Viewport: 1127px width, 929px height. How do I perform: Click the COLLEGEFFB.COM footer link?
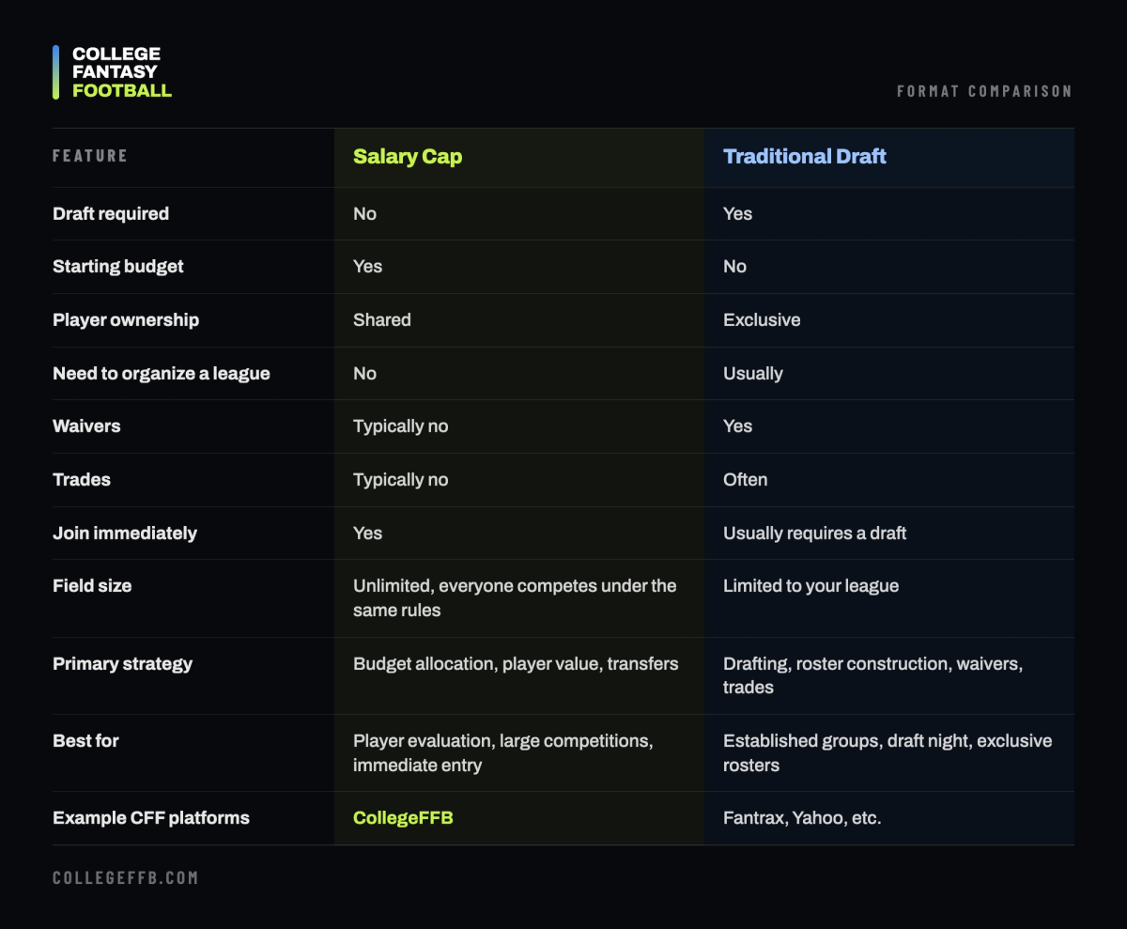pos(125,877)
